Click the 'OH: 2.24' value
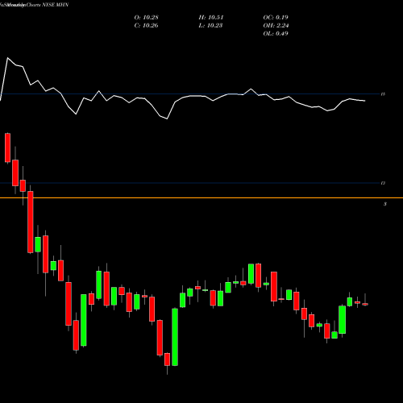The height and width of the screenshot is (403, 403). [276, 26]
